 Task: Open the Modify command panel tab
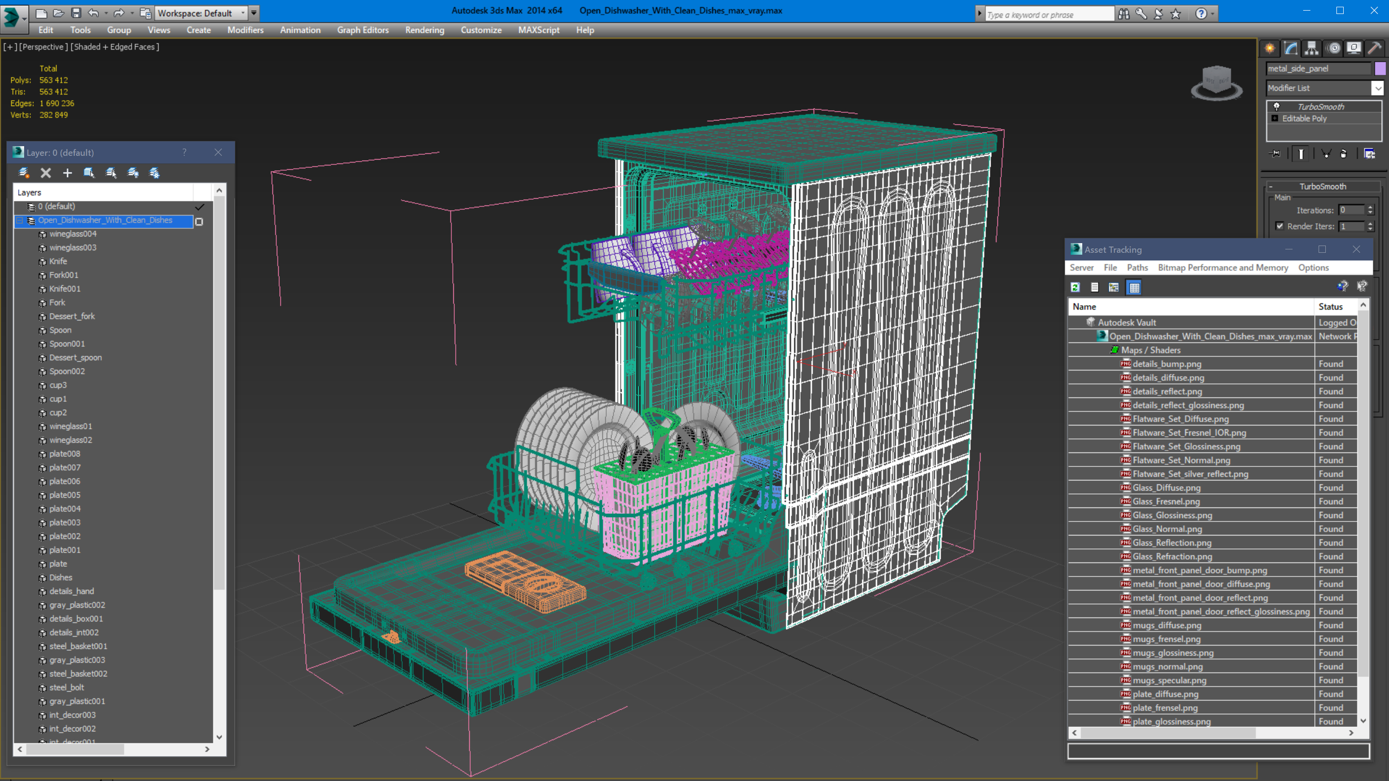[1291, 49]
